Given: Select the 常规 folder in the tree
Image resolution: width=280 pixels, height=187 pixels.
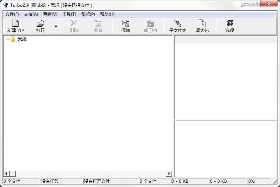Looking at the screenshot, I should coord(22,39).
